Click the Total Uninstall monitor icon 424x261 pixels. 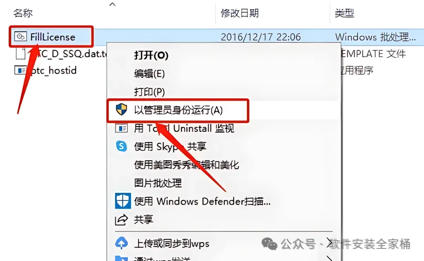121,128
